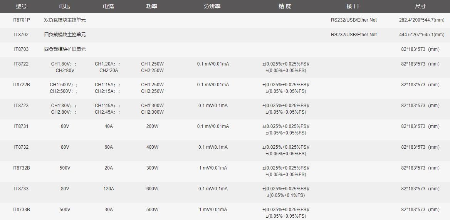450x220 pixels.
Task: Click resolution 0.1 mV/0.1mA in IT8733 row
Action: coord(213,188)
